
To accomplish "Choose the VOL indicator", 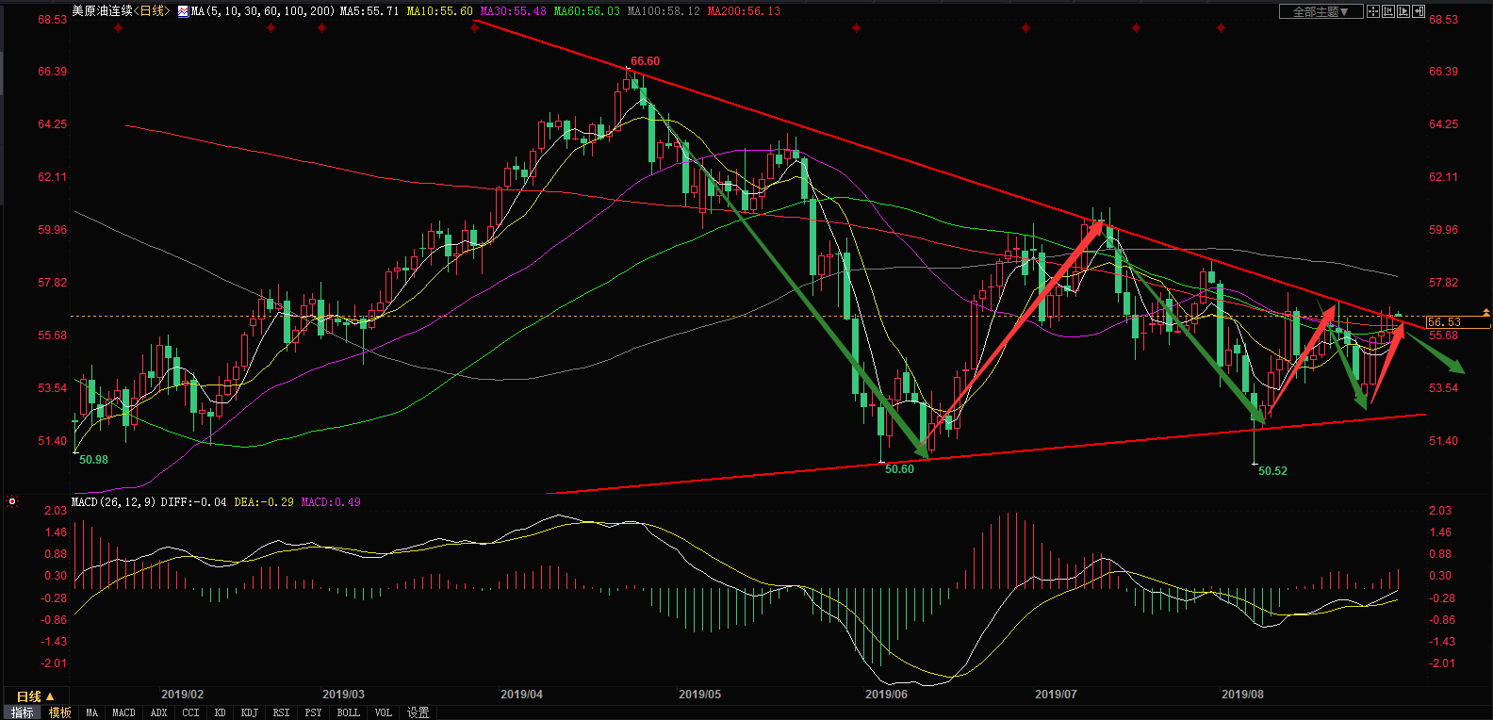I will tap(383, 712).
